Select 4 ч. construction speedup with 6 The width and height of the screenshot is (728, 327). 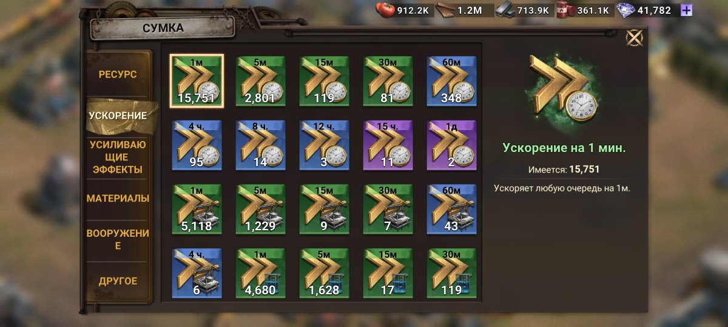coord(197,273)
